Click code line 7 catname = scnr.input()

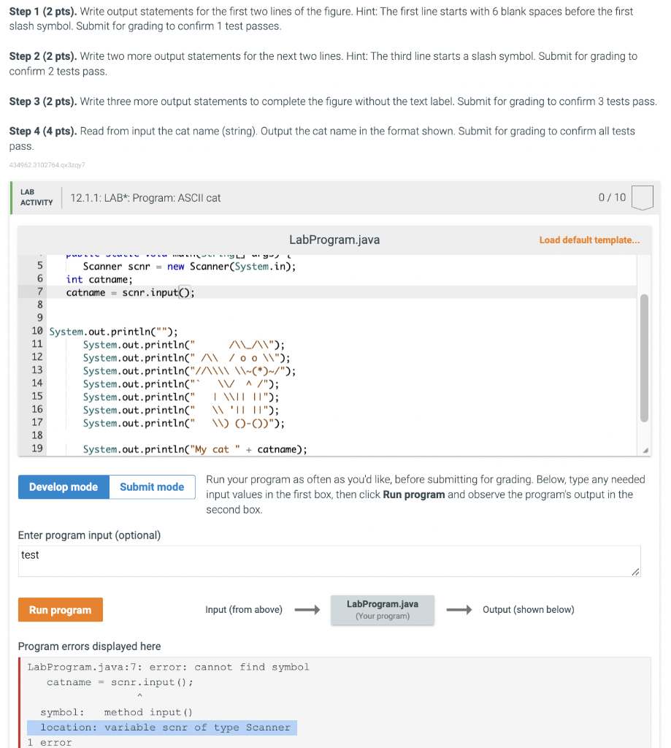click(x=130, y=292)
